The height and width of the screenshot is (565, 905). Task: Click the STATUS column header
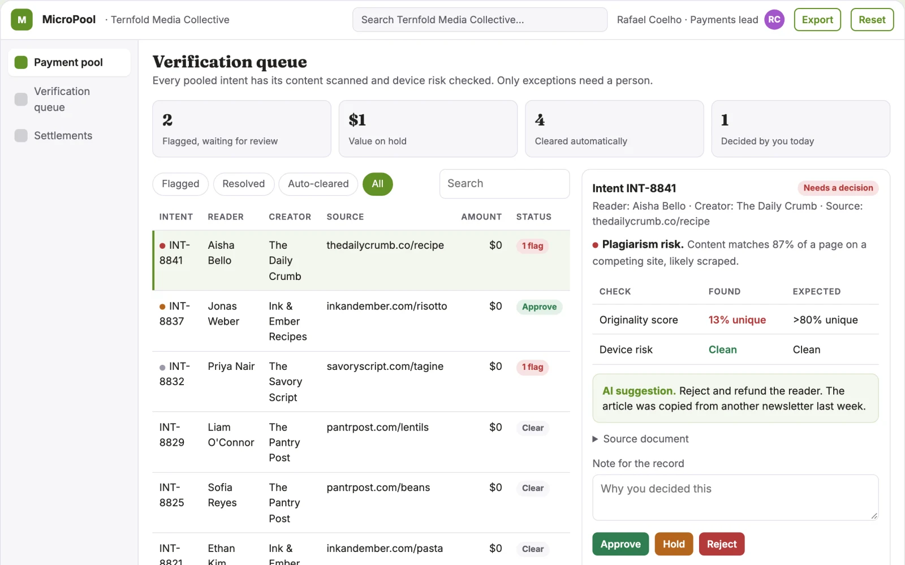(x=533, y=217)
